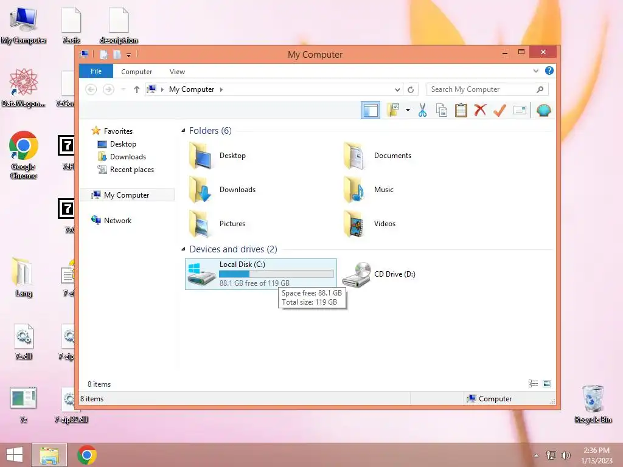Click the Back navigation arrow
The height and width of the screenshot is (467, 623).
(91, 89)
